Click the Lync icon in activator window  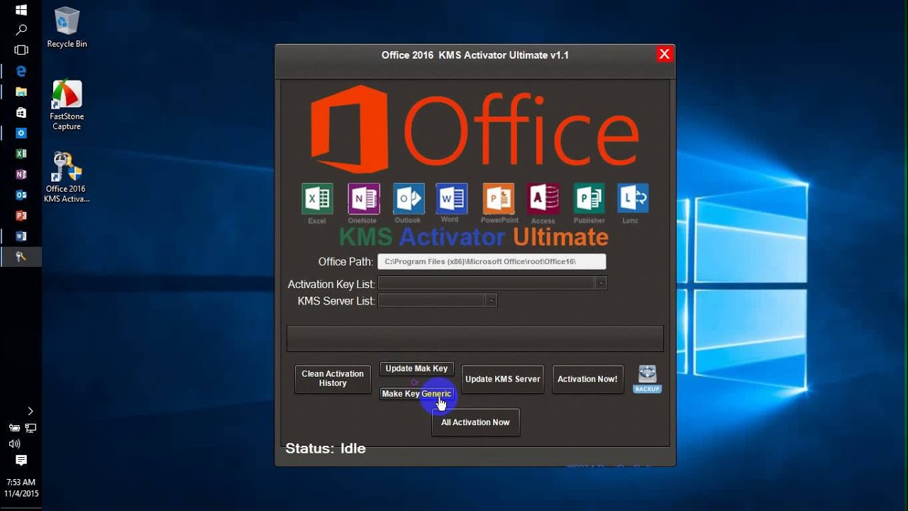pos(633,199)
